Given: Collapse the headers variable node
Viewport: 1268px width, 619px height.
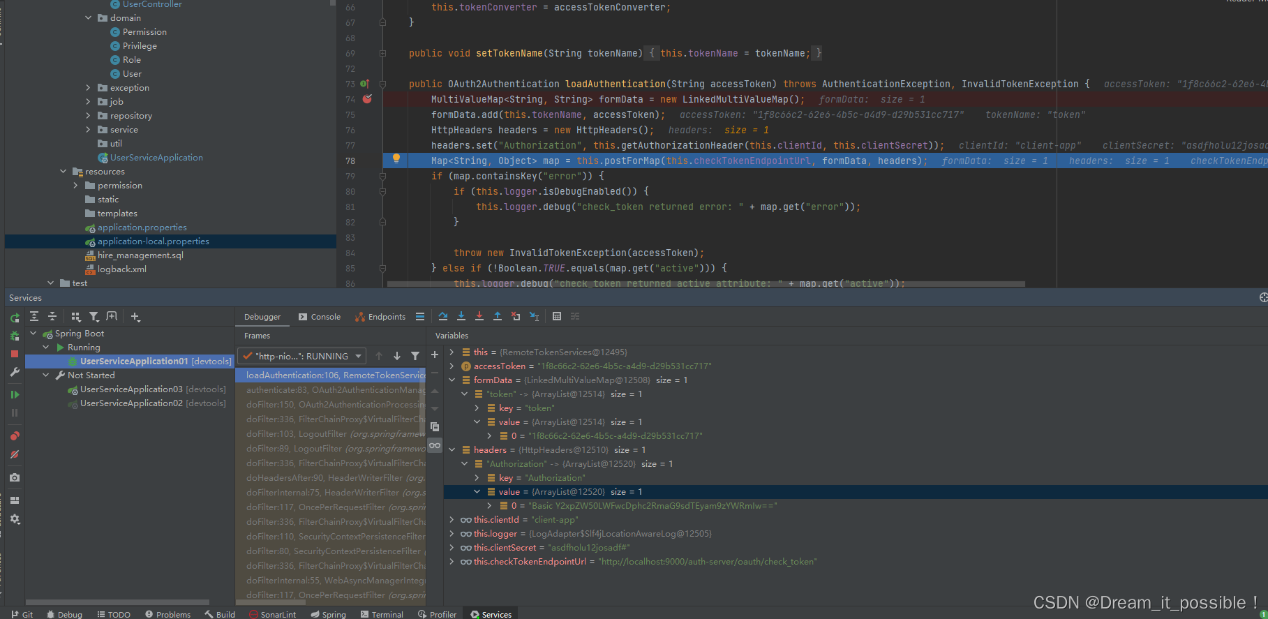Looking at the screenshot, I should (452, 450).
